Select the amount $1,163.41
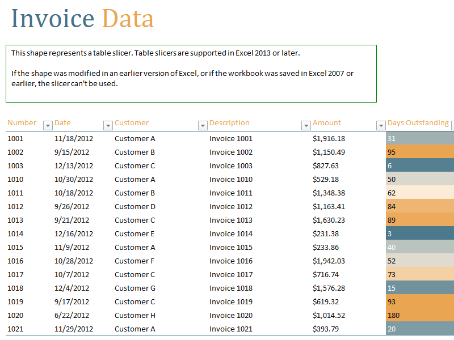454x340 pixels. point(329,207)
